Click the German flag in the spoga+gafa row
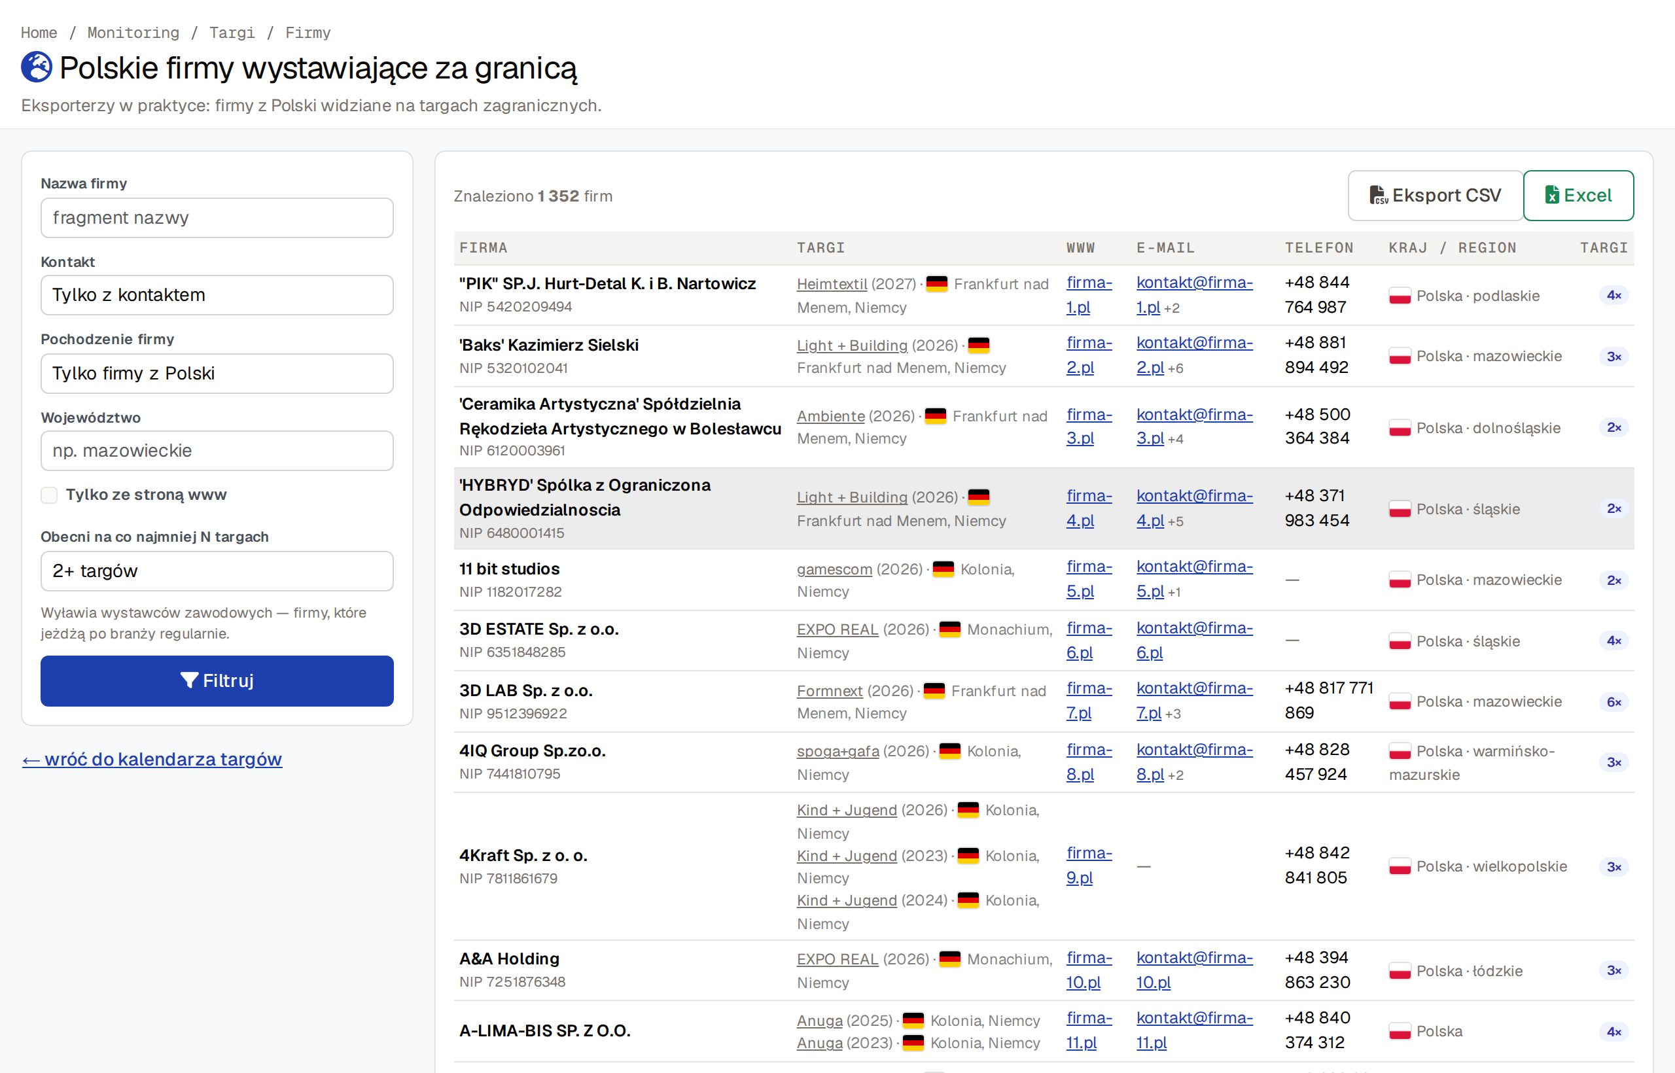 coord(949,751)
